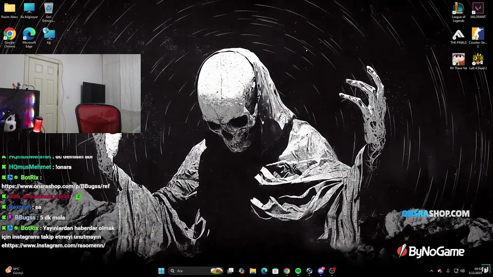The width and height of the screenshot is (493, 277).
Task: Open the Ağ network desktop icon
Action: click(49, 36)
